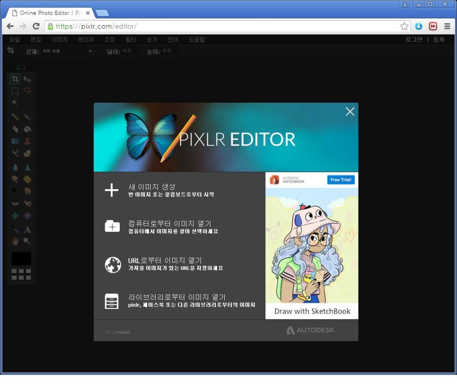Click the 등록 register link
The image size is (457, 386).
[439, 40]
